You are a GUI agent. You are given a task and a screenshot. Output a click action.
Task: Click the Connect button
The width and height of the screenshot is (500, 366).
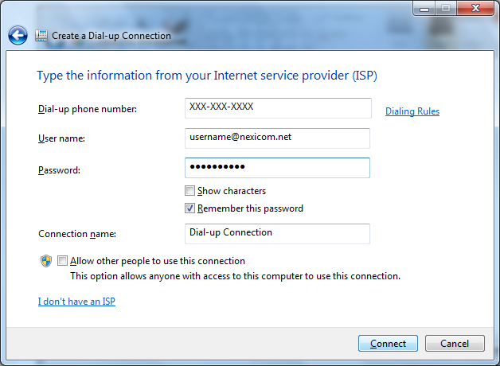point(388,344)
